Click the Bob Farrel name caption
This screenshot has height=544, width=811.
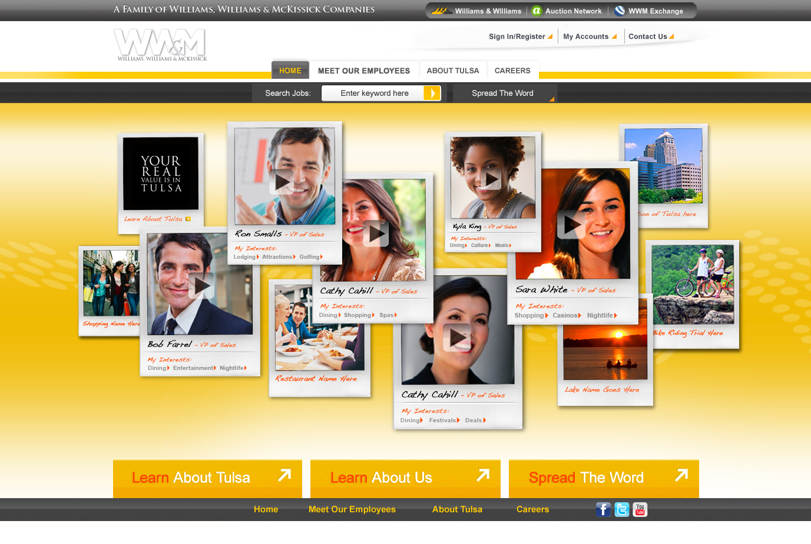170,344
